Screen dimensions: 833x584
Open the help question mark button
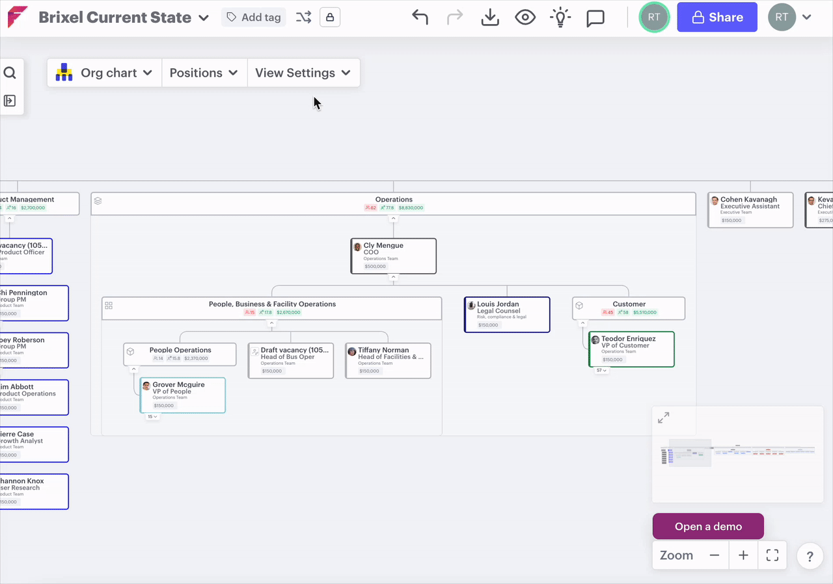(x=810, y=557)
